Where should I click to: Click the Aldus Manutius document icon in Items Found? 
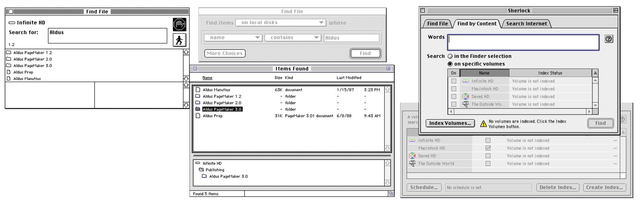click(198, 90)
